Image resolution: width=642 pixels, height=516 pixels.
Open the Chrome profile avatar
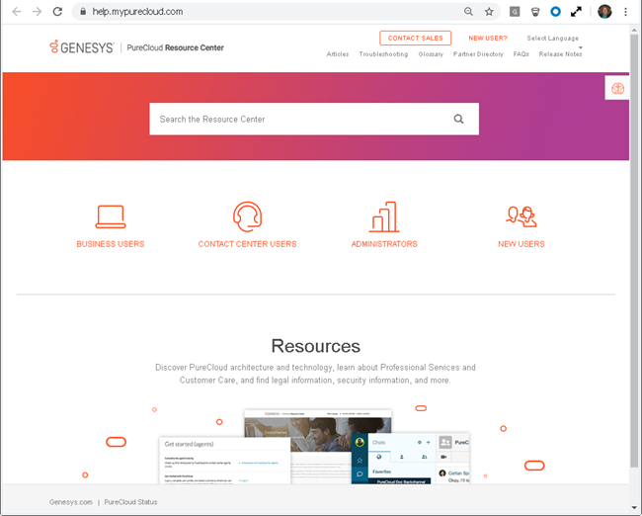pos(604,12)
